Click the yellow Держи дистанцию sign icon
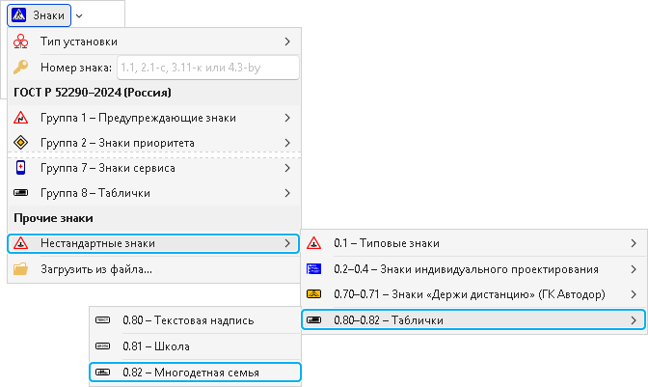648x387 pixels. click(x=314, y=294)
